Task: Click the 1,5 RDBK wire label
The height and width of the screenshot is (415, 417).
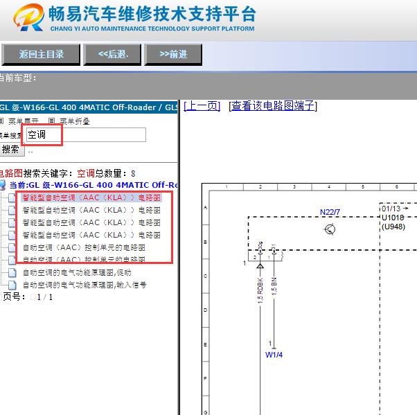Action: point(260,290)
